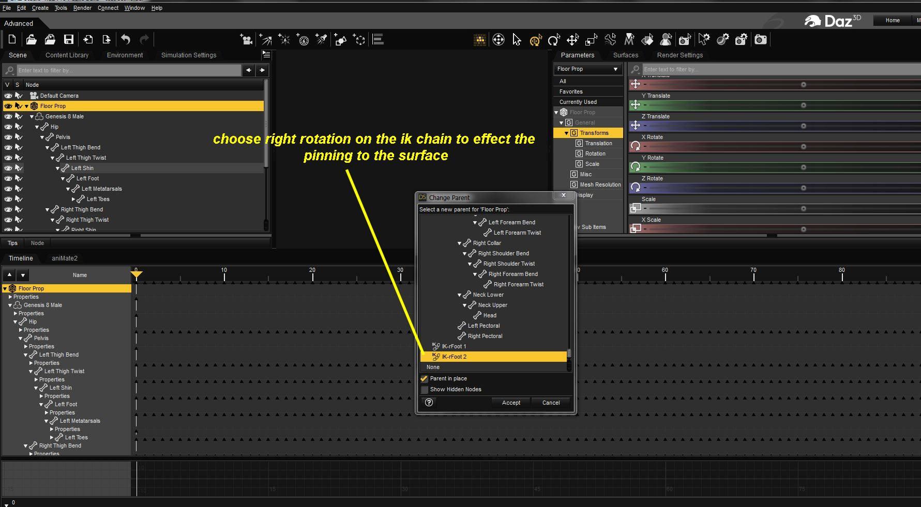Click the timeline playhead marker at frame 0
The width and height of the screenshot is (921, 507).
(x=136, y=274)
